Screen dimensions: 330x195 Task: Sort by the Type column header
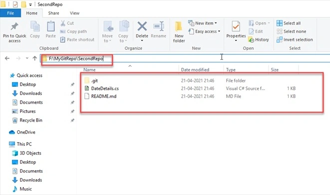point(231,69)
